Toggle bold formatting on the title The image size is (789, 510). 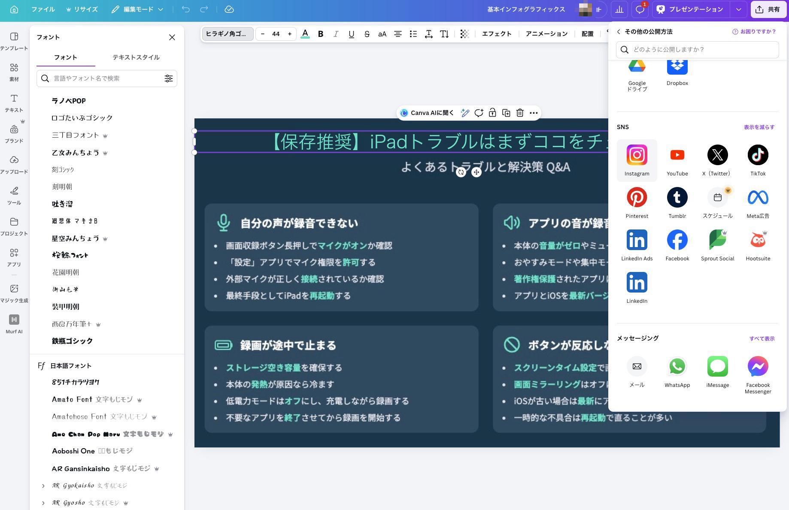(320, 34)
